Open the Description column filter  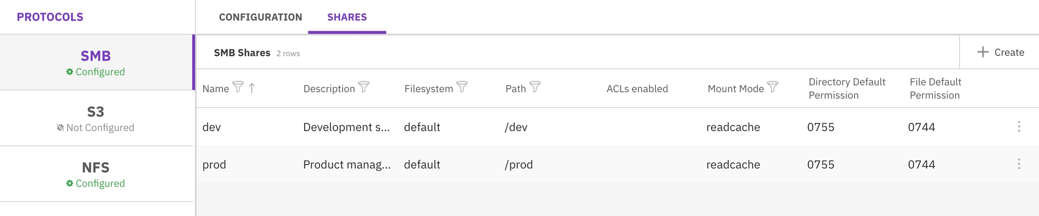tap(364, 86)
